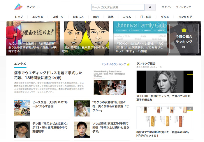The height and width of the screenshot is (142, 204).
Task: Open the エンタメのランキング link
Action: (x=114, y=64)
